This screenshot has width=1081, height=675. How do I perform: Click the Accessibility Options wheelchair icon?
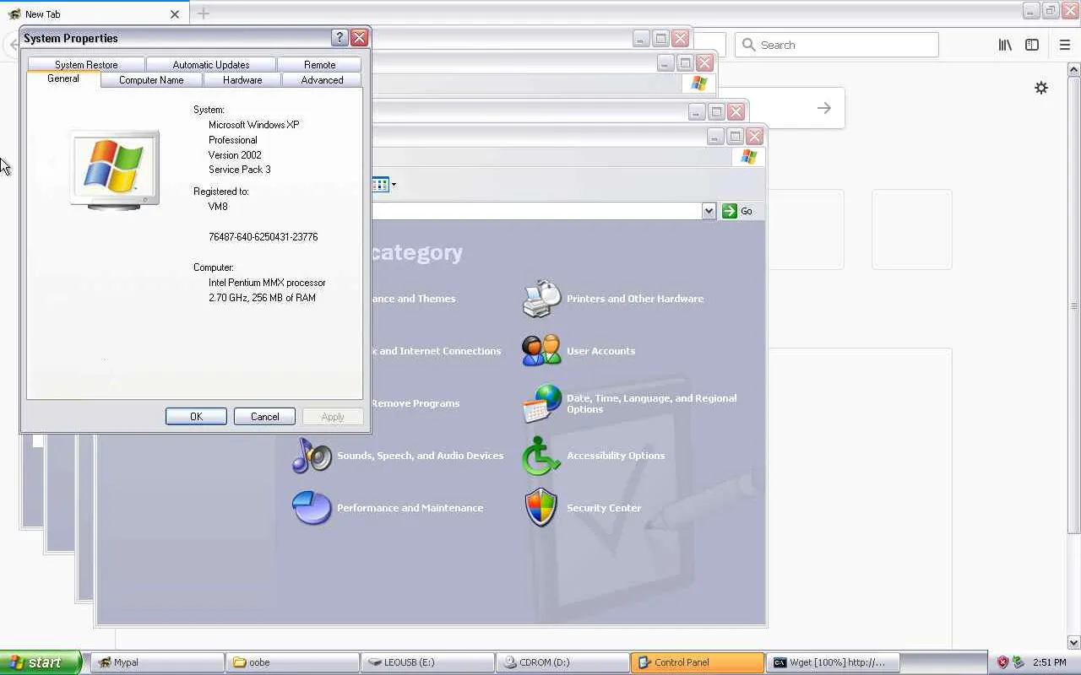point(541,456)
